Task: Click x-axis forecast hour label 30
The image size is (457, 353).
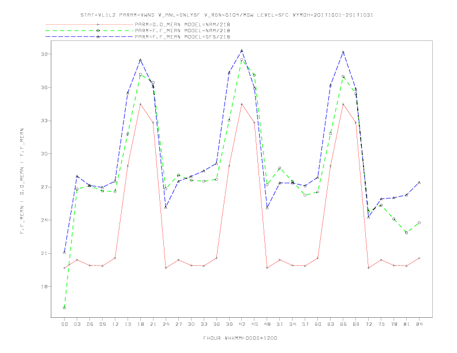Action: pyautogui.click(x=191, y=324)
